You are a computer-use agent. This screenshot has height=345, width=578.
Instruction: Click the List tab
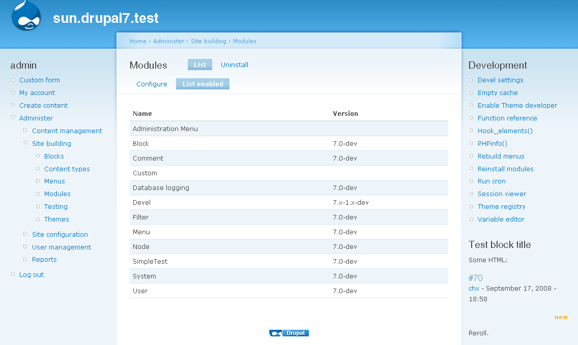(199, 64)
